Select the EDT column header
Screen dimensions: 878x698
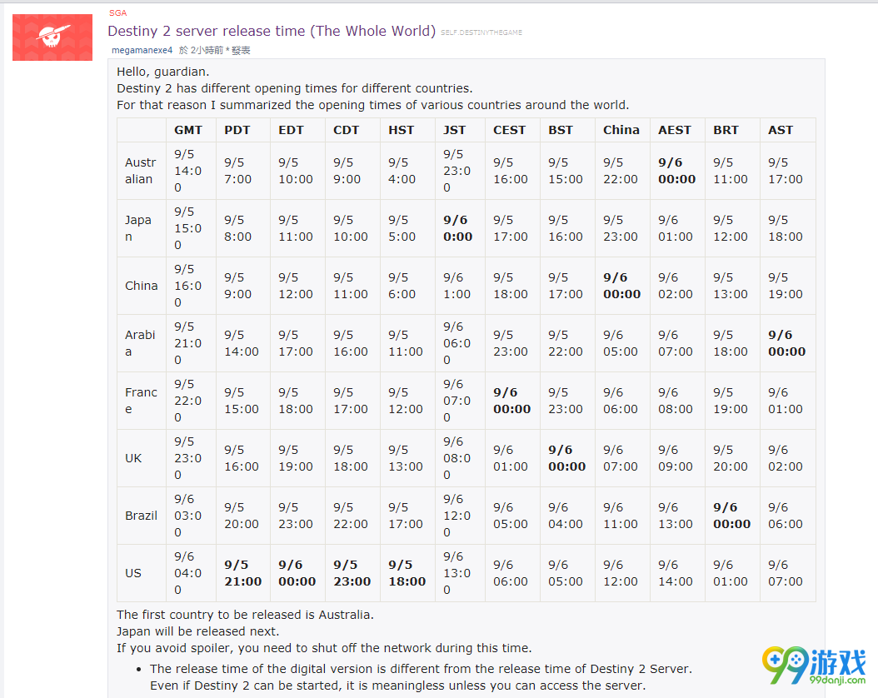[292, 130]
